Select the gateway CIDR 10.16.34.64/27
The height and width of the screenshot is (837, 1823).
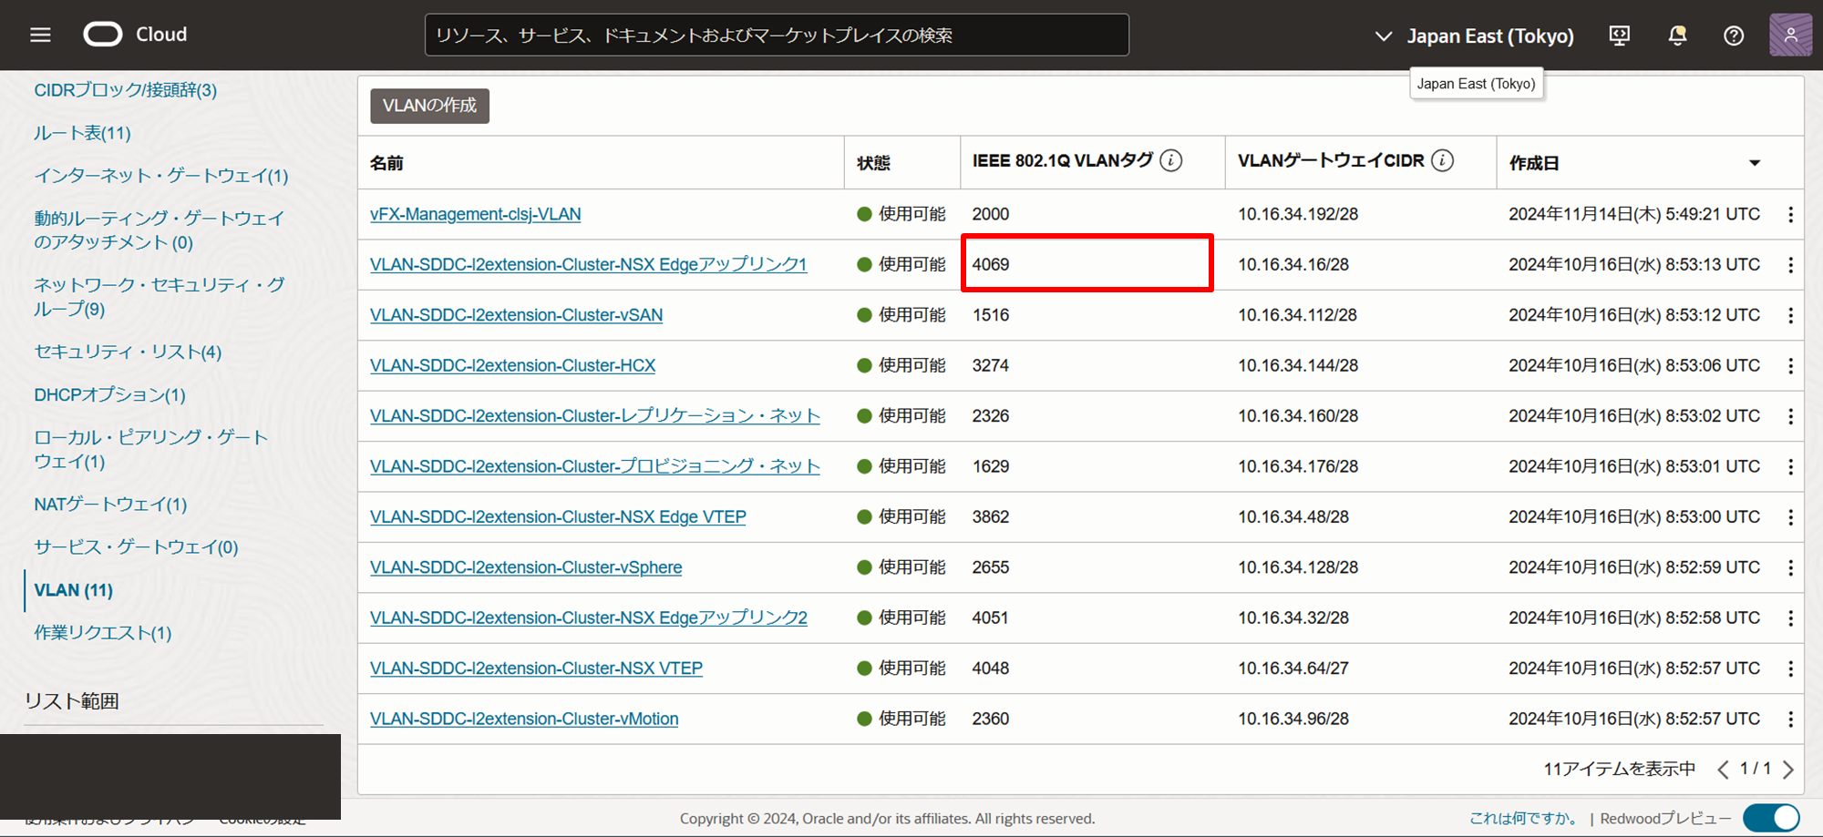[1293, 669]
